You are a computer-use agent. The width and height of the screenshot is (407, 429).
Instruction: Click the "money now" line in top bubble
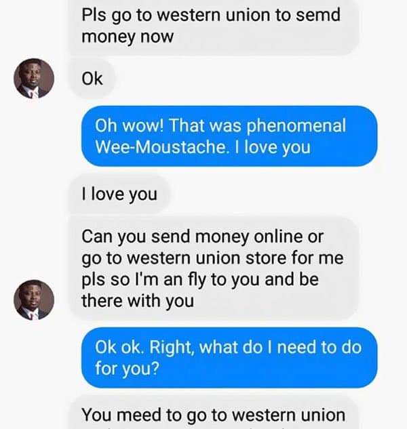tap(128, 36)
